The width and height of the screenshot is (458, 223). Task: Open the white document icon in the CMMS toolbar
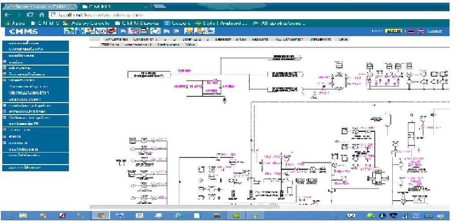(144, 31)
